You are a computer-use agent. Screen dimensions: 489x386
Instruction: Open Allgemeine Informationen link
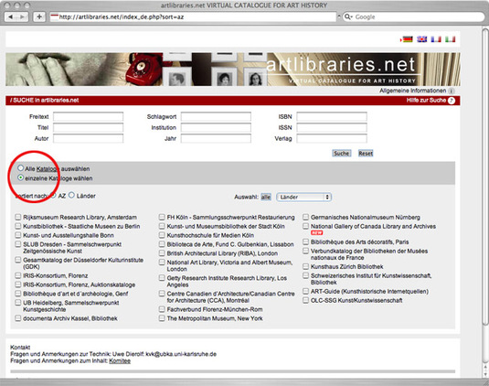pos(412,91)
